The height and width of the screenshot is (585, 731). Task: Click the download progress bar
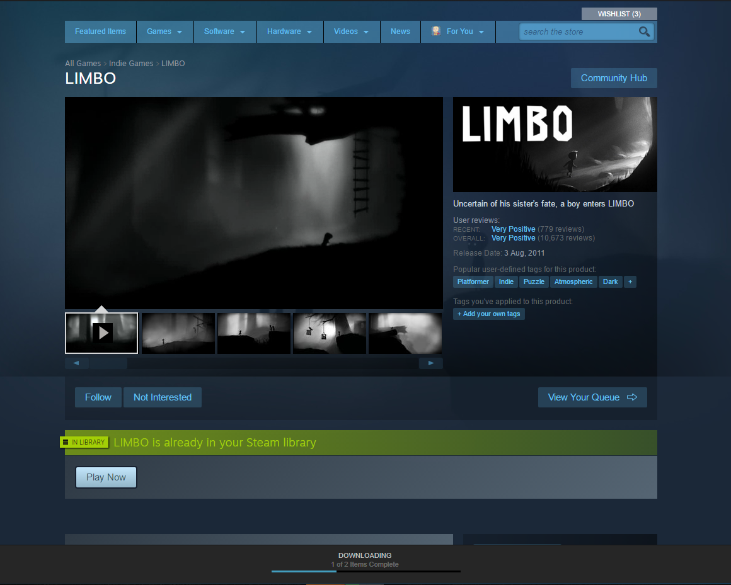[x=365, y=571]
